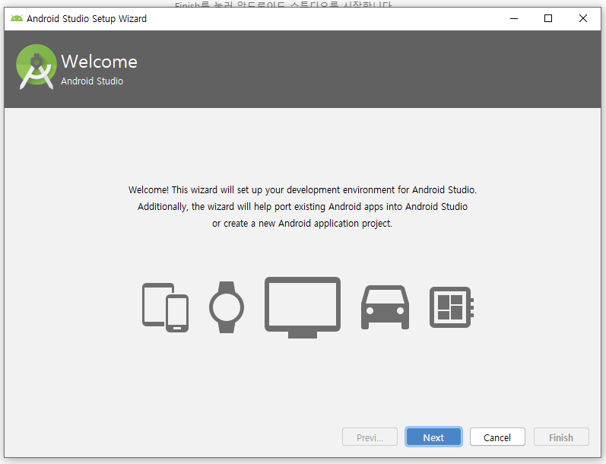Image resolution: width=606 pixels, height=464 pixels.
Task: Click the Next button
Action: coord(433,437)
